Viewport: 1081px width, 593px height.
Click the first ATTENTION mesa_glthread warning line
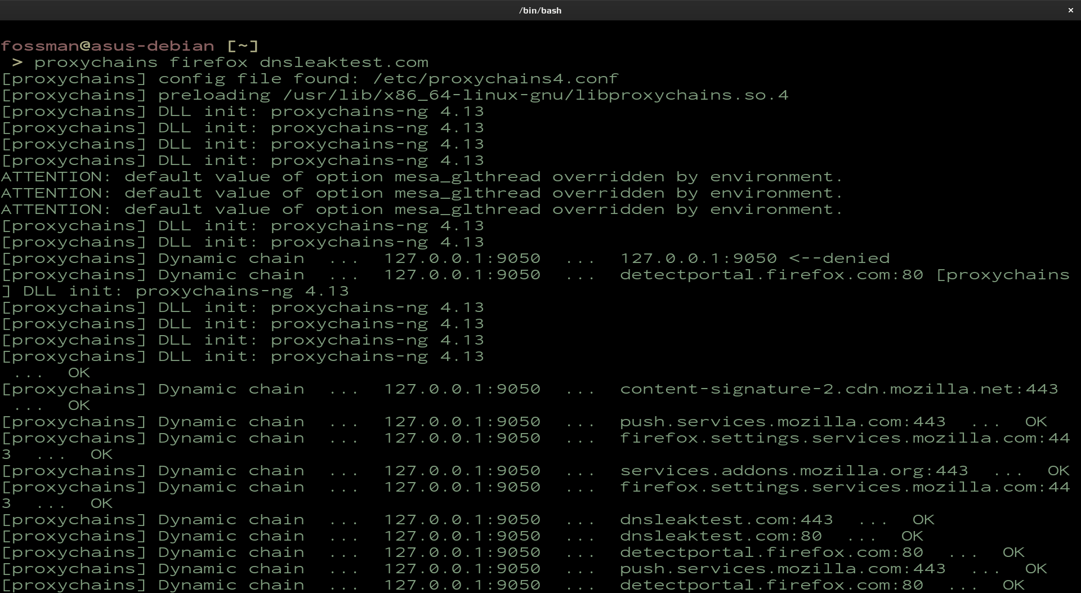(421, 176)
